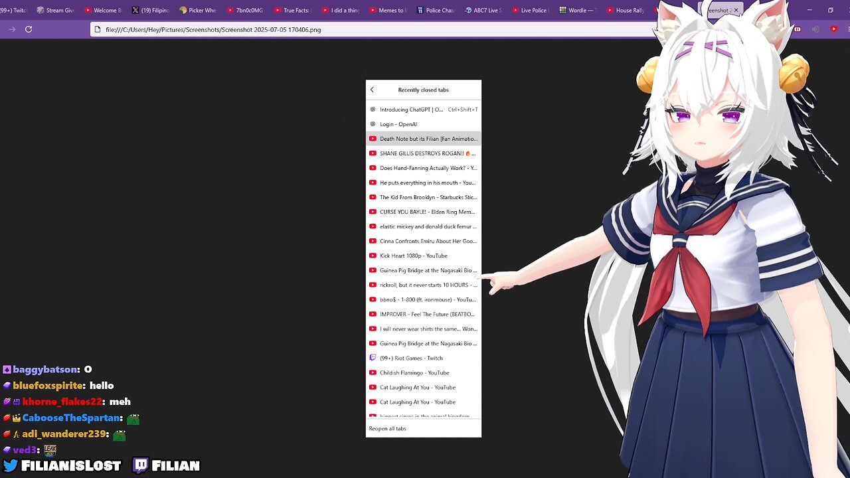Switch to the ABC7 Live S tab
Viewport: 850px width, 478px height.
coord(483,10)
